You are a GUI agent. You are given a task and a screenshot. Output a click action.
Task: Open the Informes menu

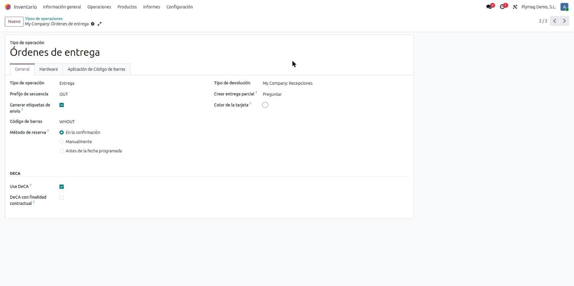(152, 7)
